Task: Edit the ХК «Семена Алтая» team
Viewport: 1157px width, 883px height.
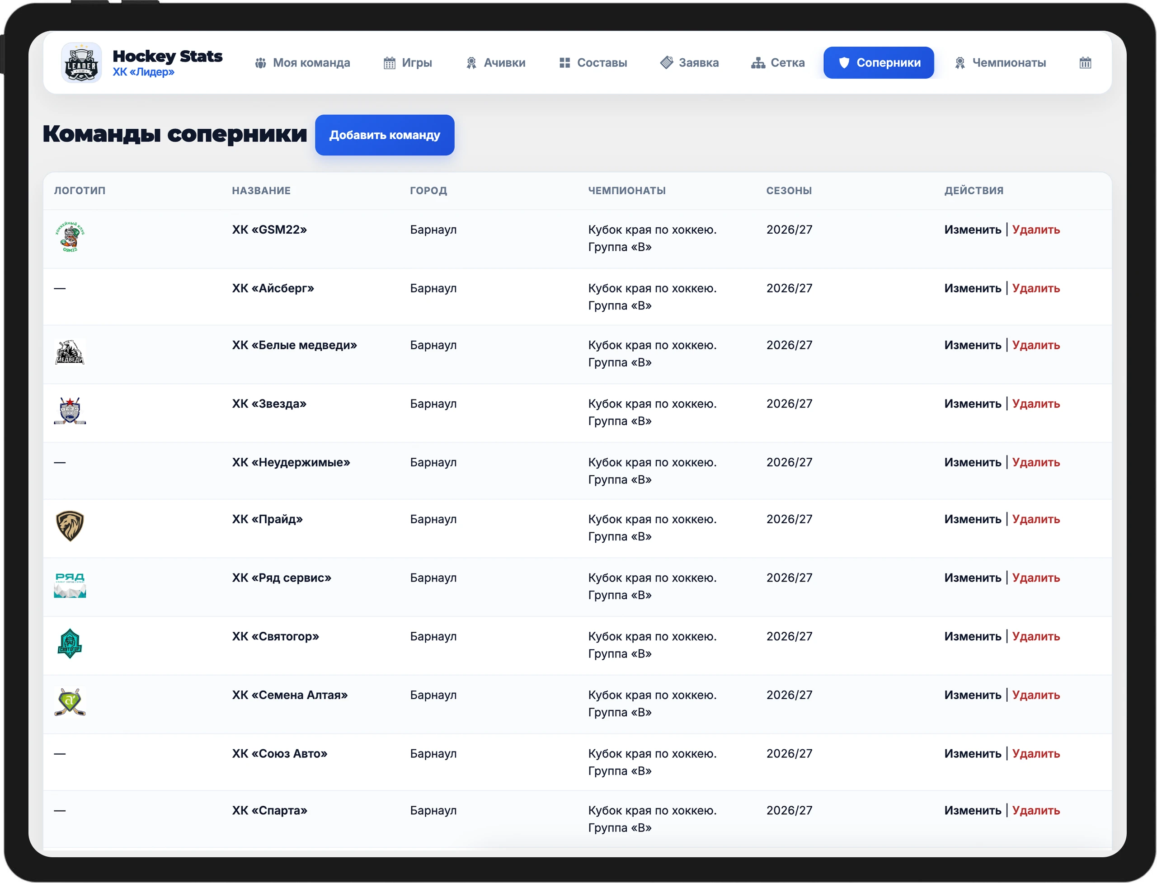Action: [x=973, y=695]
